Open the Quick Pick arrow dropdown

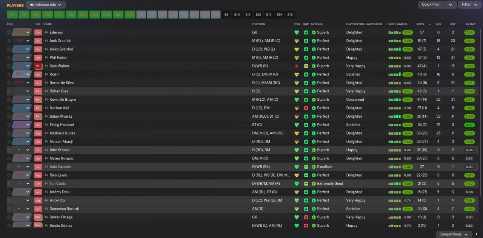point(450,5)
